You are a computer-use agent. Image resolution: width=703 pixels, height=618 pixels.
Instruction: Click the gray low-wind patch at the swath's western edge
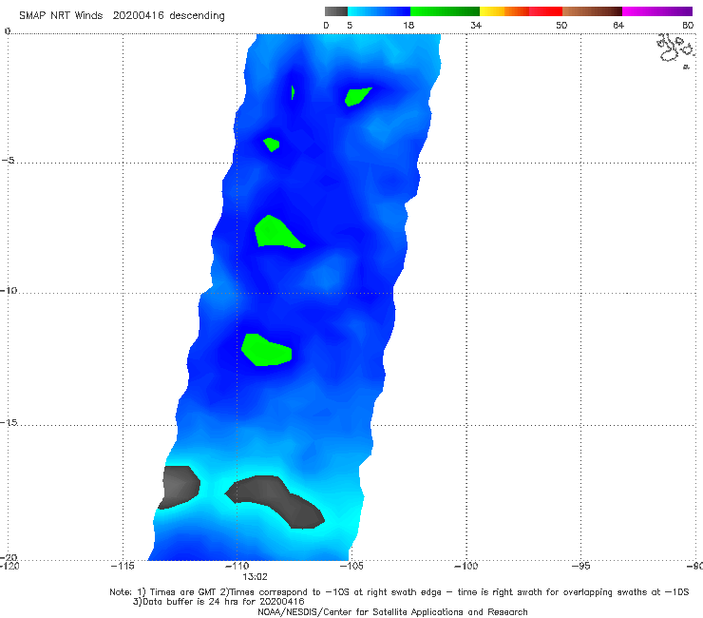[179, 488]
